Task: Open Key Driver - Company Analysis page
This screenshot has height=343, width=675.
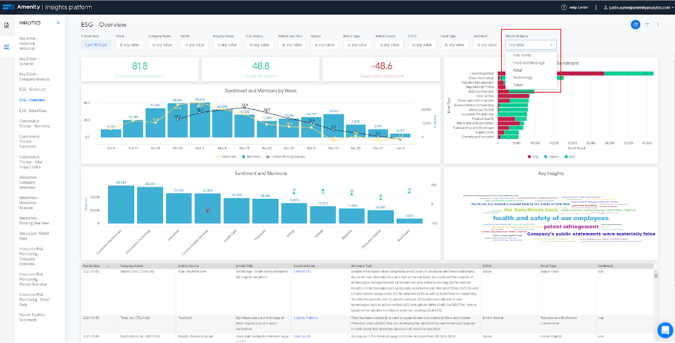Action: (x=35, y=77)
